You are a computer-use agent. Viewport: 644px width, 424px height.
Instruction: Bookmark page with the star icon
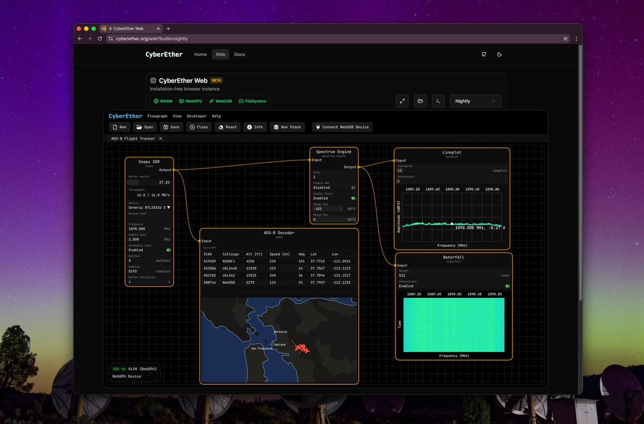tap(565, 39)
